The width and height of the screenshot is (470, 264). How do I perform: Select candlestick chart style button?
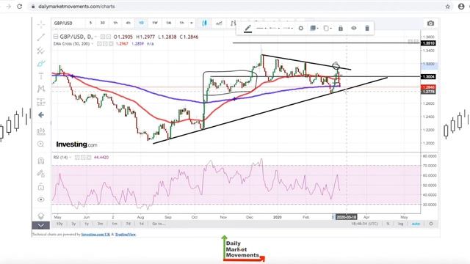pyautogui.click(x=204, y=23)
